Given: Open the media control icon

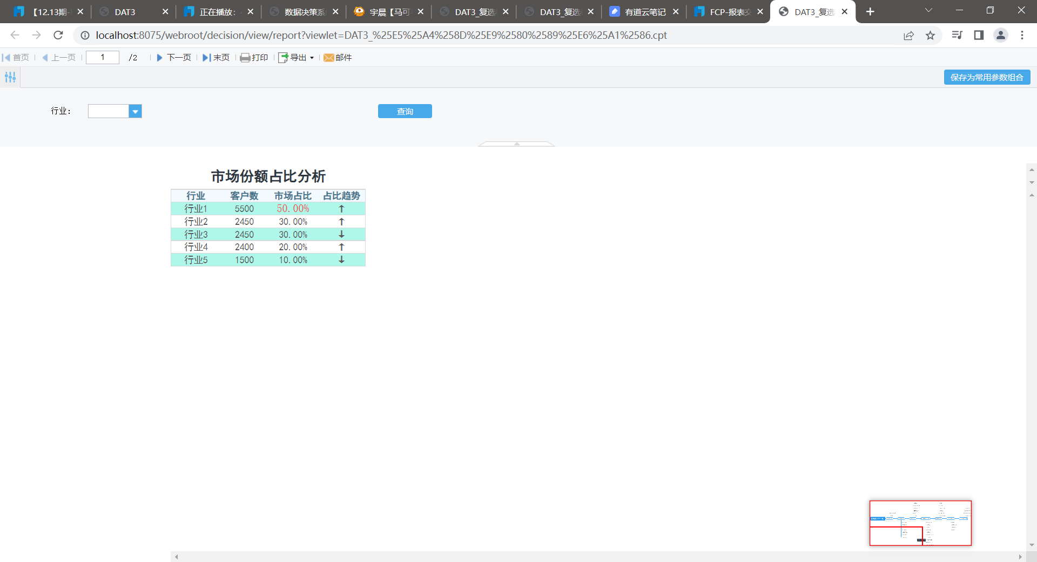Looking at the screenshot, I should point(957,35).
